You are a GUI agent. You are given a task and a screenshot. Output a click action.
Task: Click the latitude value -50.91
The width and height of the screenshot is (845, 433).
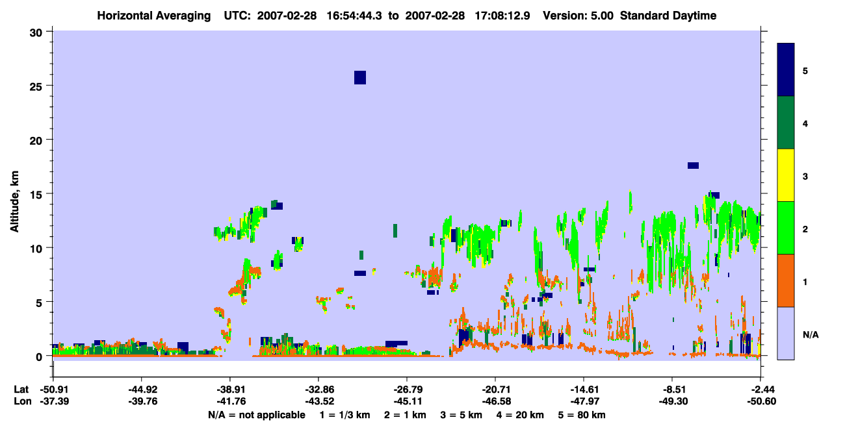(53, 390)
